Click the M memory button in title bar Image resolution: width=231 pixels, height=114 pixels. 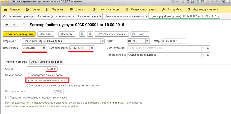[x=208, y=2]
